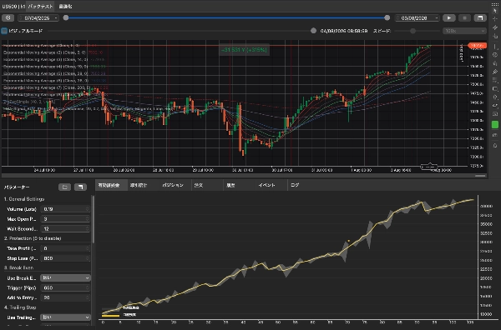Viewport: 501px width, 330px height.
Task: Click the Wait Seconds input showing 12
Action: pos(65,229)
